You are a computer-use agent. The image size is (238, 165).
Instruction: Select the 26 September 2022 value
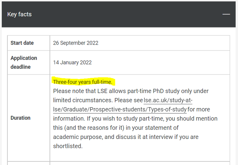pyautogui.click(x=76, y=43)
